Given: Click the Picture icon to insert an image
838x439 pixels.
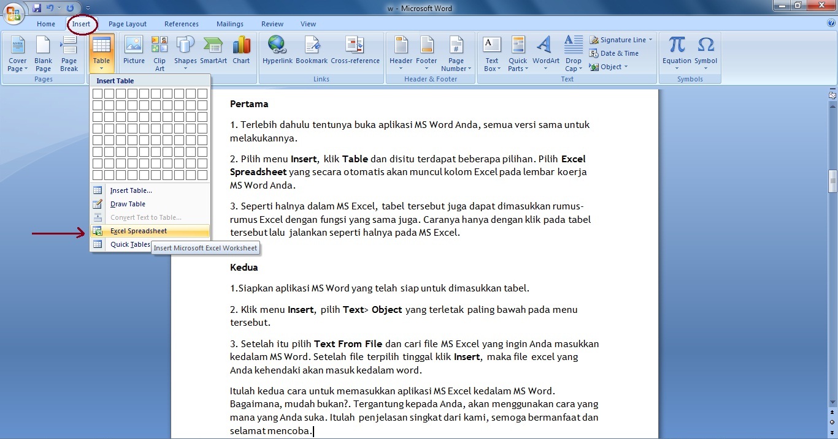Looking at the screenshot, I should click(134, 52).
